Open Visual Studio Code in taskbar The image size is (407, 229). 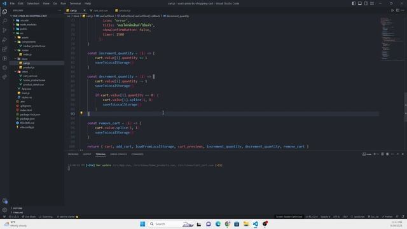(256, 224)
